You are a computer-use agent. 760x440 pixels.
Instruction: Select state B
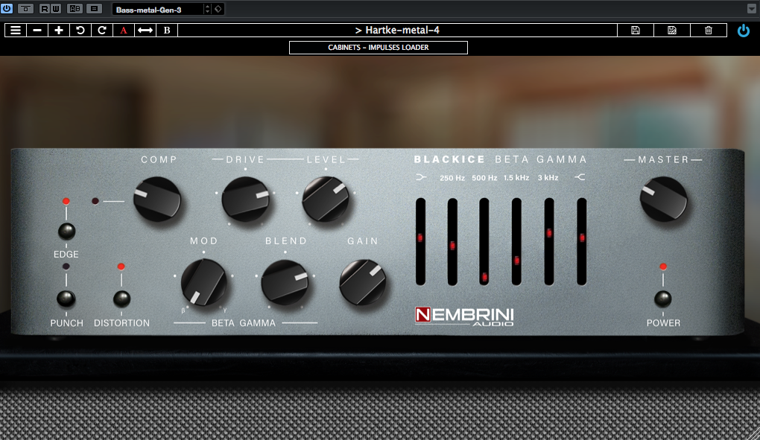point(167,30)
